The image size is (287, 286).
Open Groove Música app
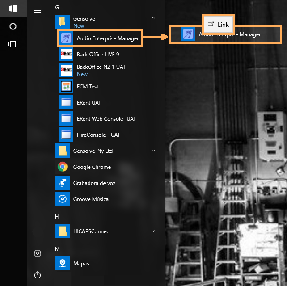point(91,199)
